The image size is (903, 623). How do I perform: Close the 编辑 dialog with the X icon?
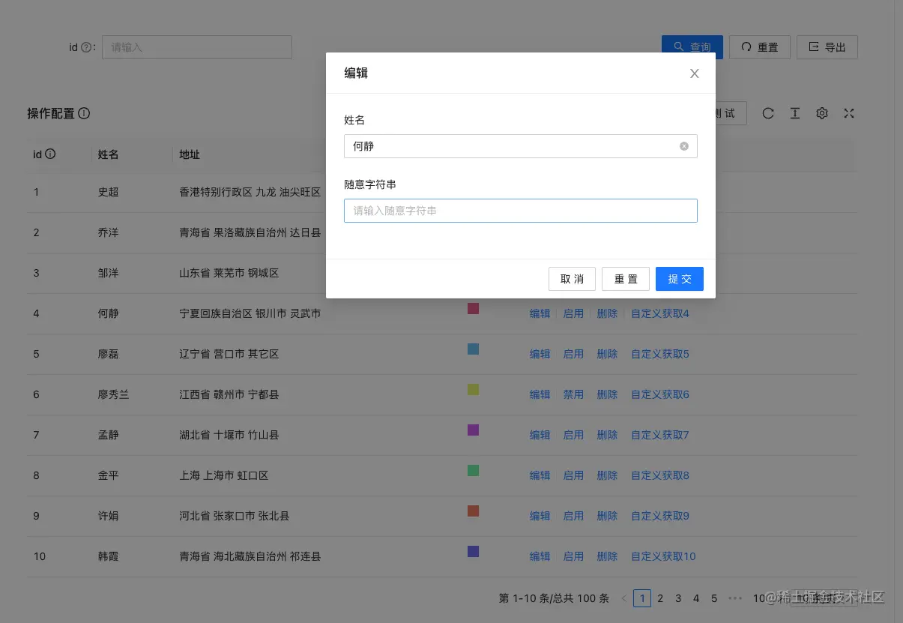click(x=695, y=73)
